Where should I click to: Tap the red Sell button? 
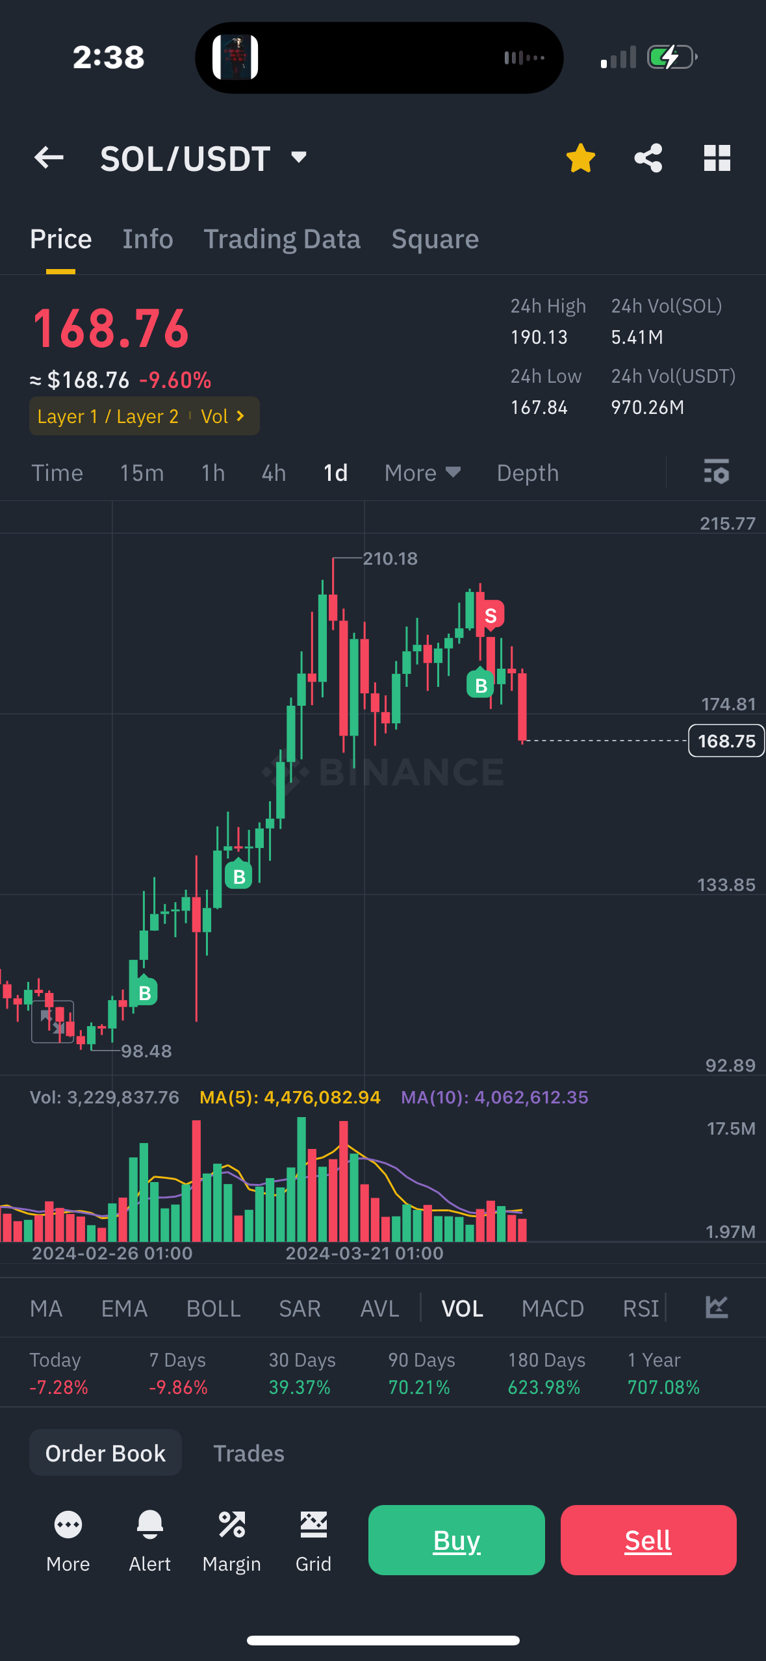tap(648, 1540)
